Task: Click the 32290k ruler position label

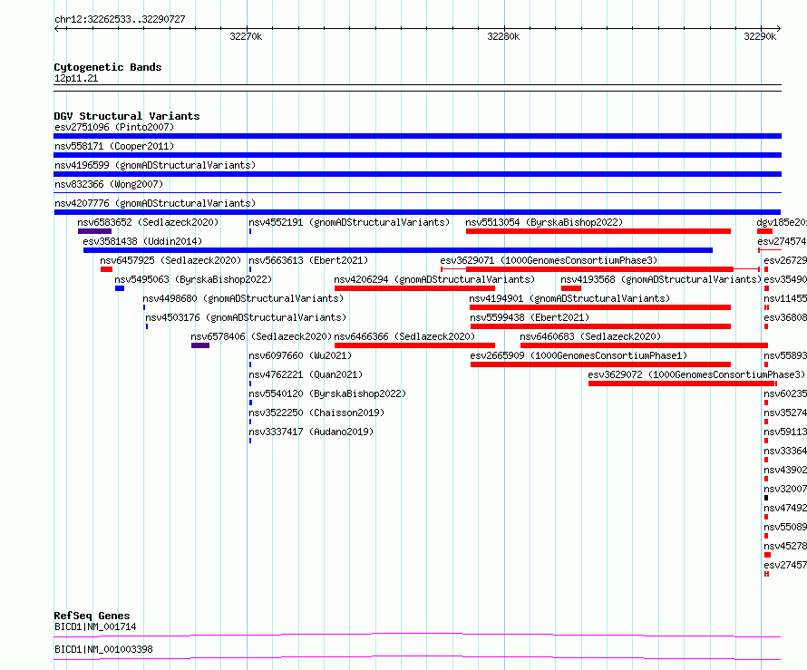Action: [760, 36]
